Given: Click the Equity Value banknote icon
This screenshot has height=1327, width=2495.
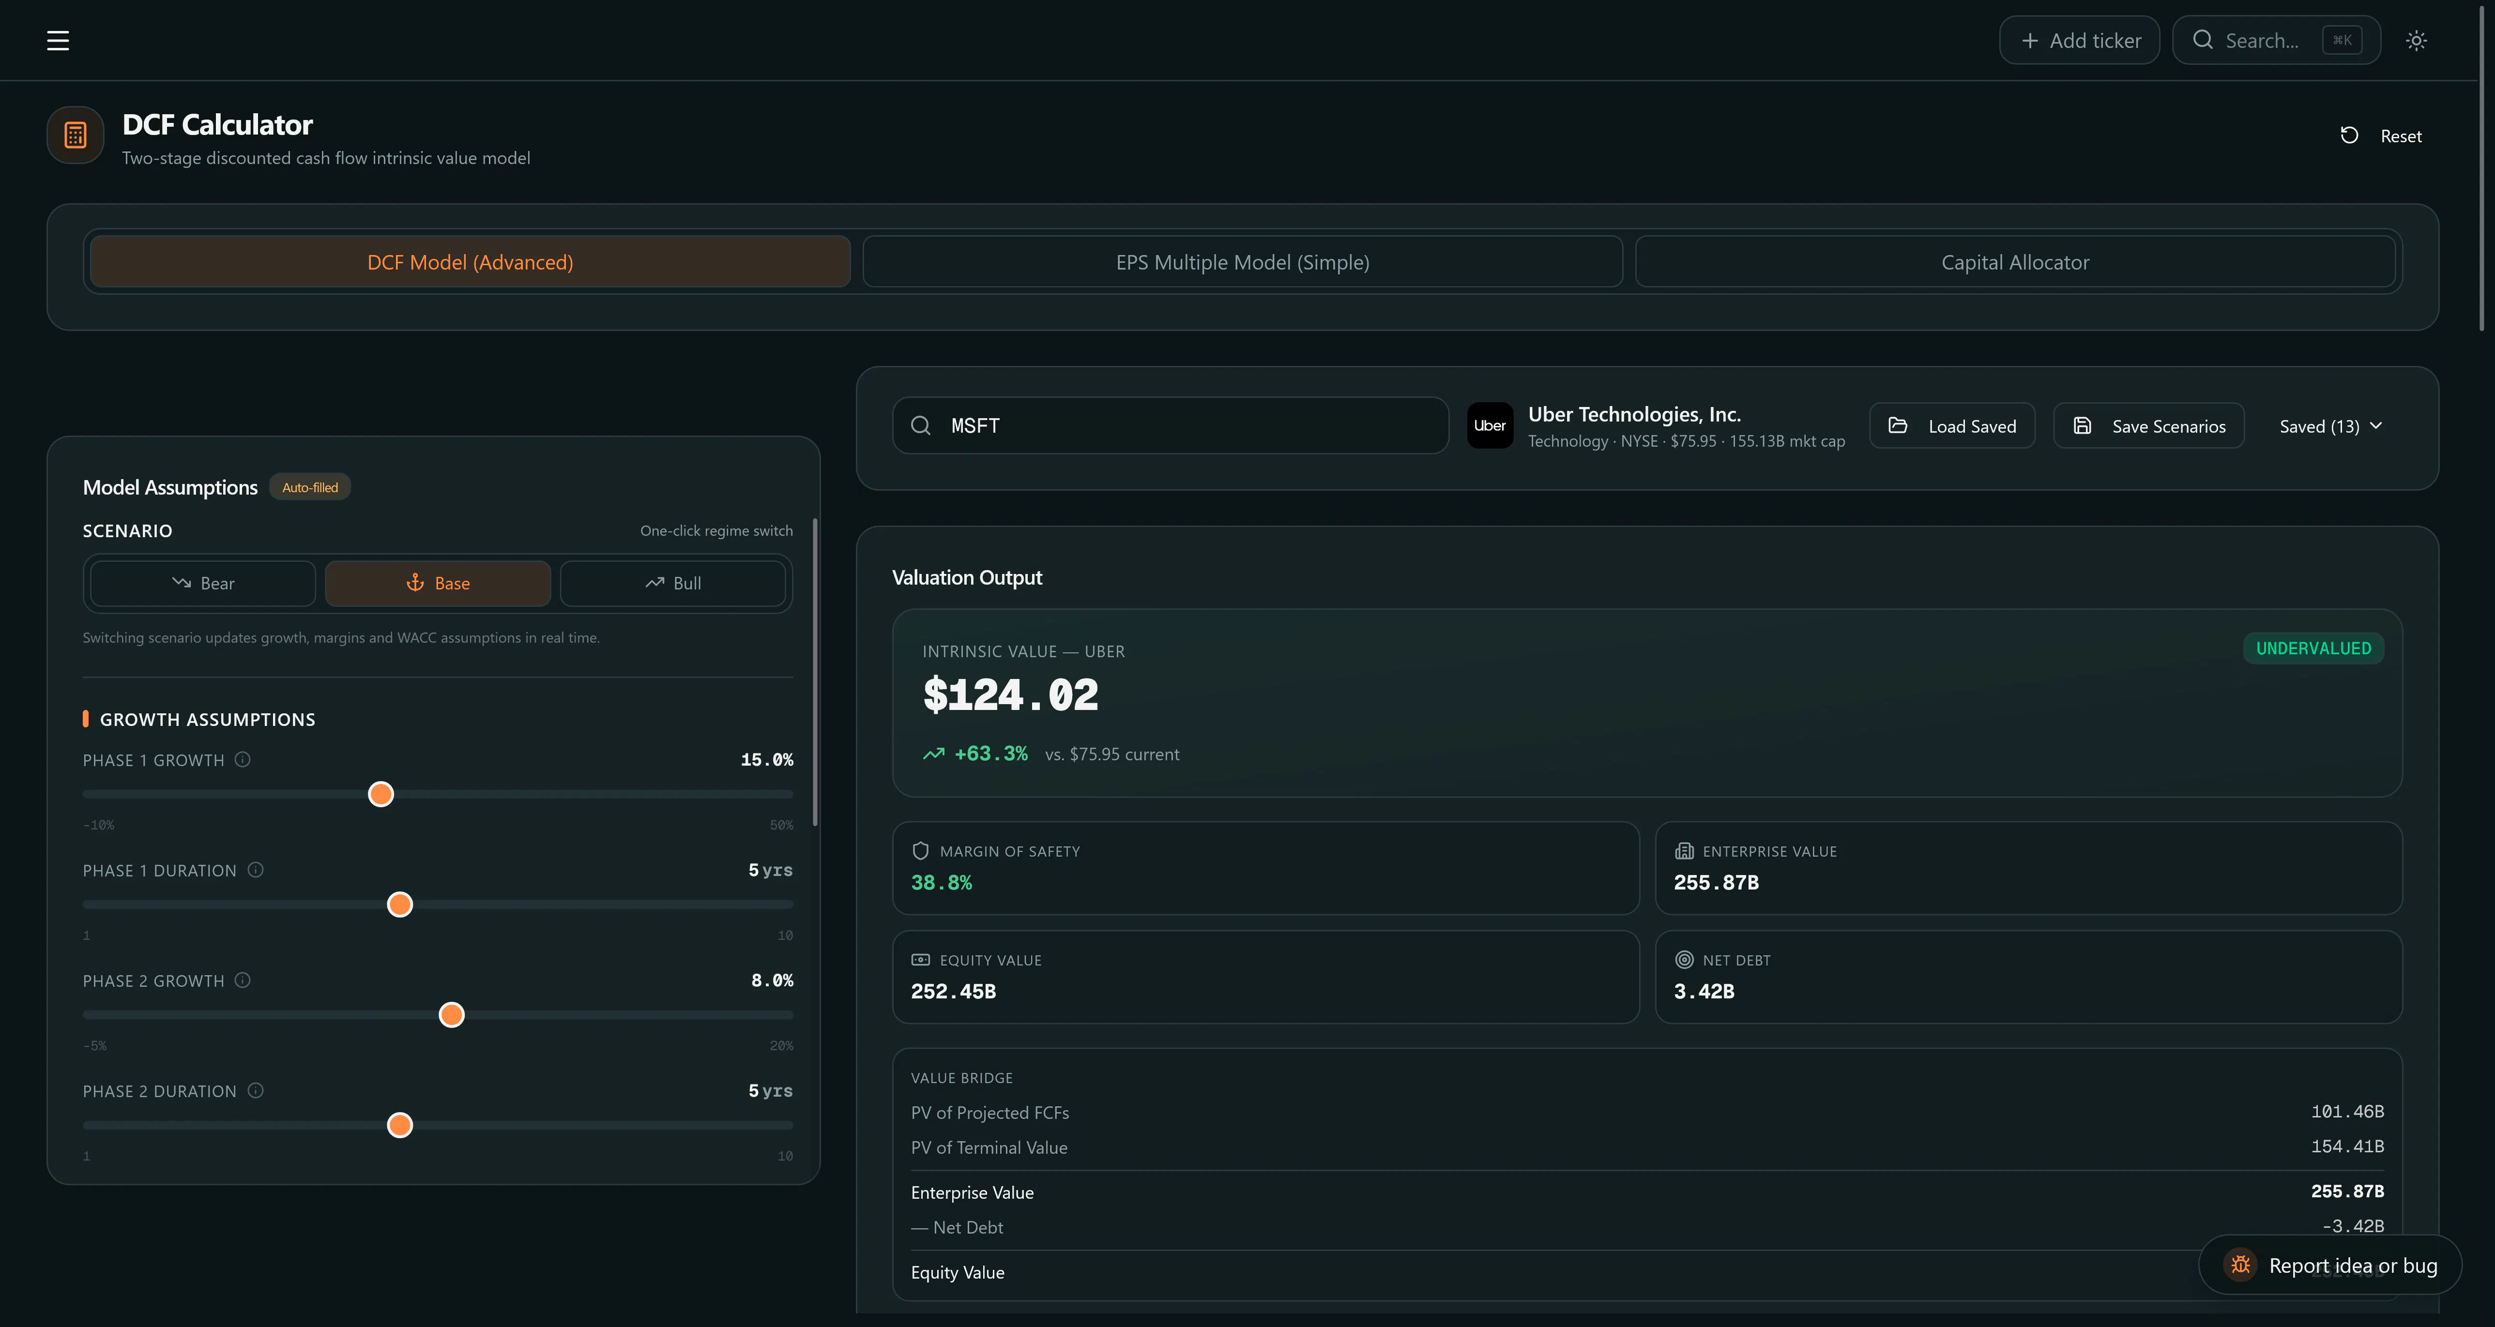Looking at the screenshot, I should pyautogui.click(x=920, y=960).
